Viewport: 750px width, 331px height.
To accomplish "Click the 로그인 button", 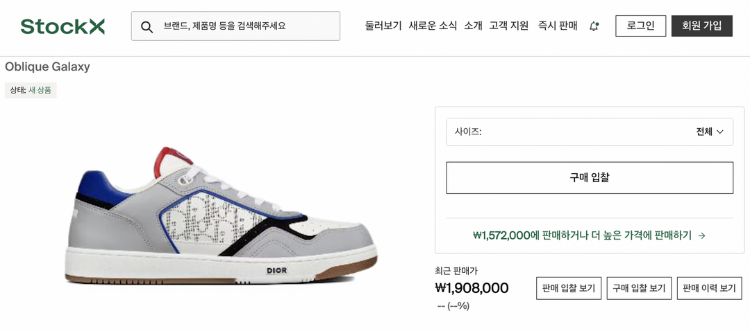I will coord(640,26).
